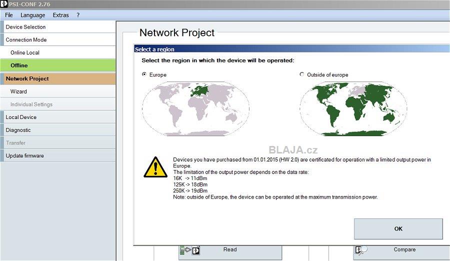Click the 'Select a region' dialog title bar
Image resolution: width=450 pixels, height=261 pixels.
[291, 49]
